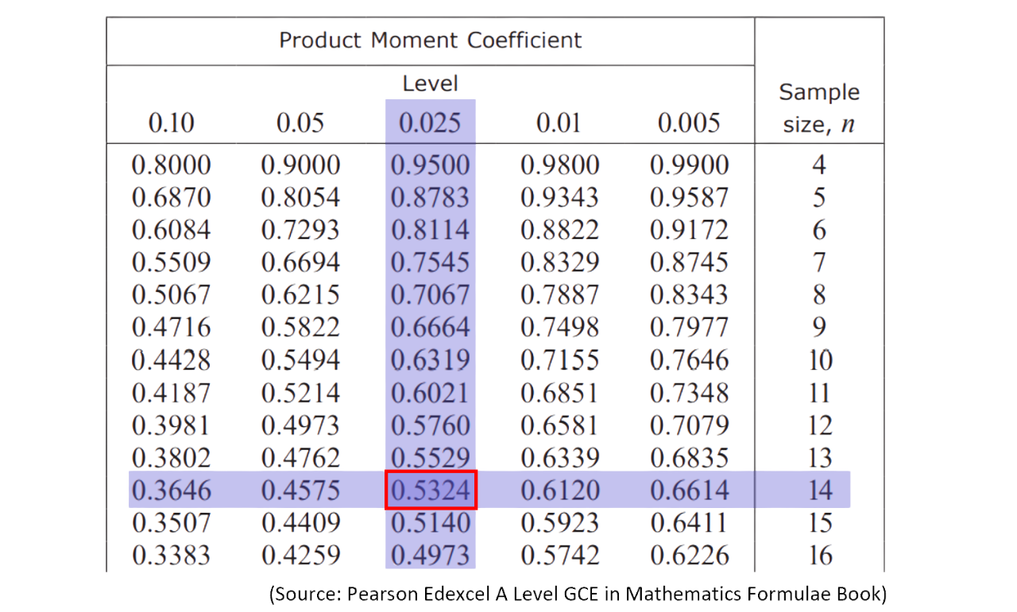Click the red-boxed value 0.5324
The image size is (1017, 612).
(430, 491)
